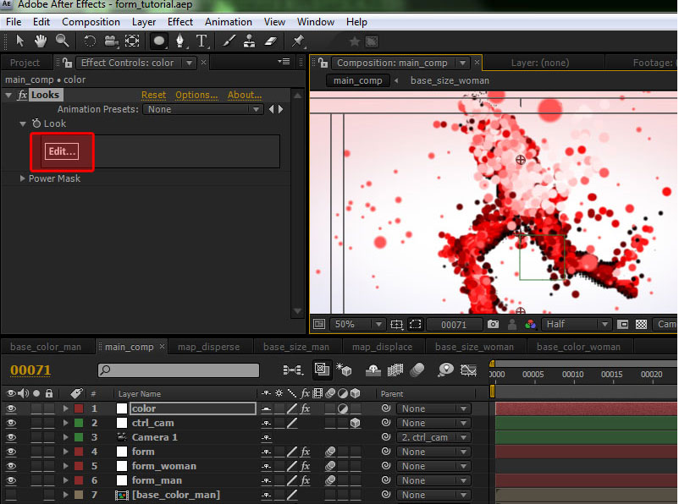Select the Ellipse shape tool
The height and width of the screenshot is (504, 679).
[x=159, y=41]
